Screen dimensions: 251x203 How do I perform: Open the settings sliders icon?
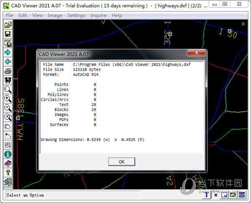(x=8, y=145)
